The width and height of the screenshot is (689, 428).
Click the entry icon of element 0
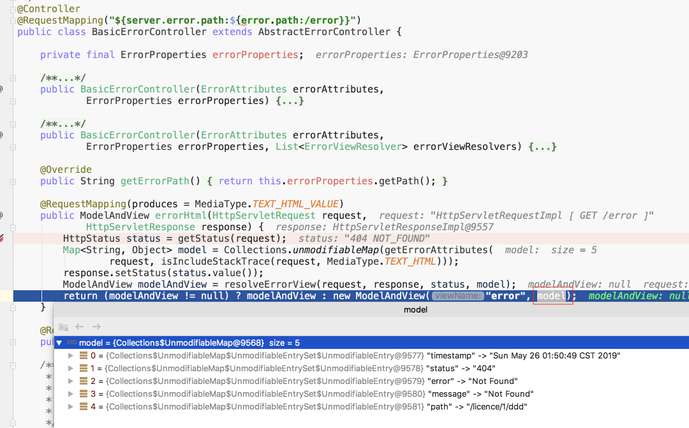(84, 355)
